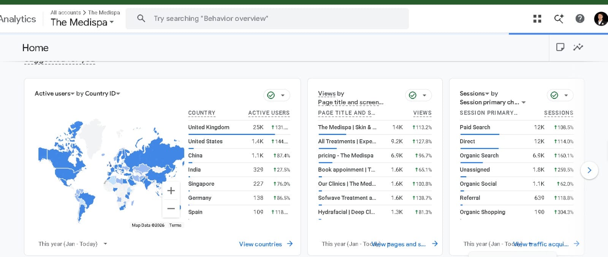Open the View countries link
The height and width of the screenshot is (257, 608).
pos(260,244)
